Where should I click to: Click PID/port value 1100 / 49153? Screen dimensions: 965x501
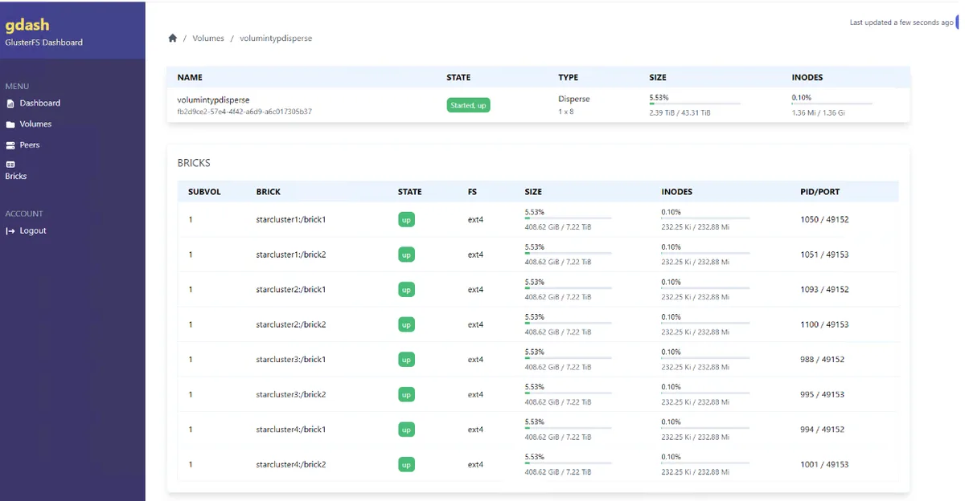click(824, 324)
